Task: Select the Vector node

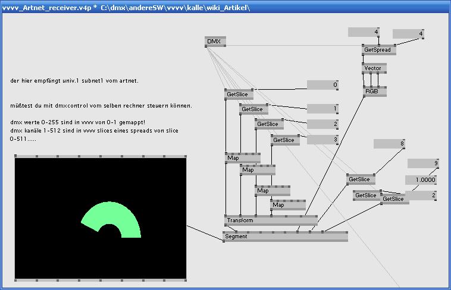Action: pyautogui.click(x=374, y=68)
